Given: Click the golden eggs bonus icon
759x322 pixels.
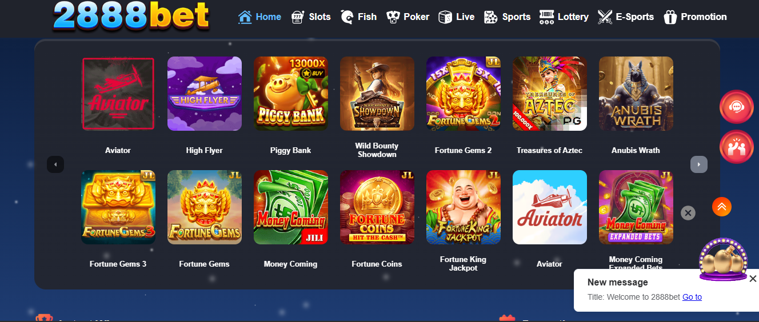Looking at the screenshot, I should point(723,260).
